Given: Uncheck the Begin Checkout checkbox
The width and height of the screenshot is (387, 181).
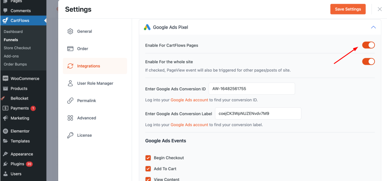Looking at the screenshot, I should click(x=148, y=158).
